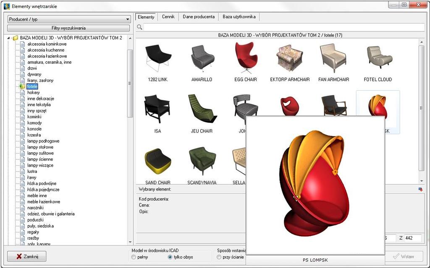Screen dimensions: 430x268
Task: Select the narożniki category
Action: (x=35, y=208)
